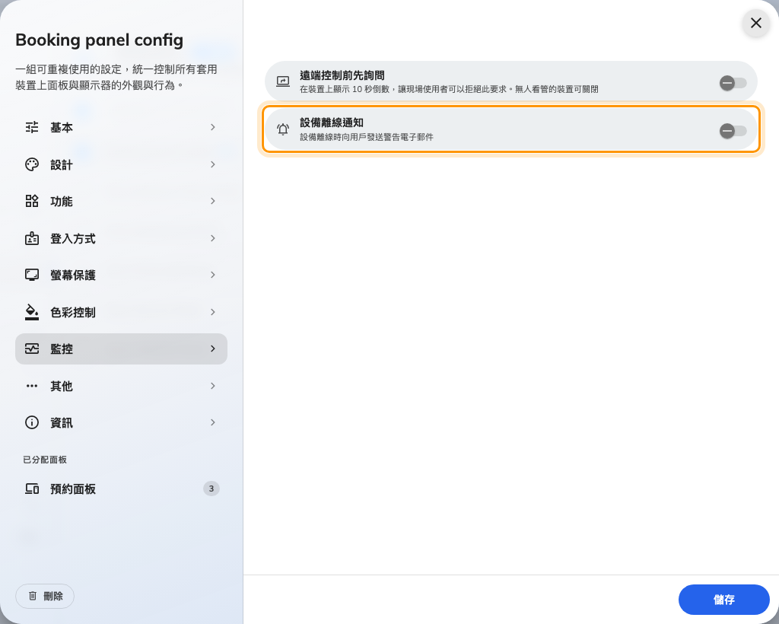
Task: Click the 儲存 save button
Action: click(x=724, y=600)
